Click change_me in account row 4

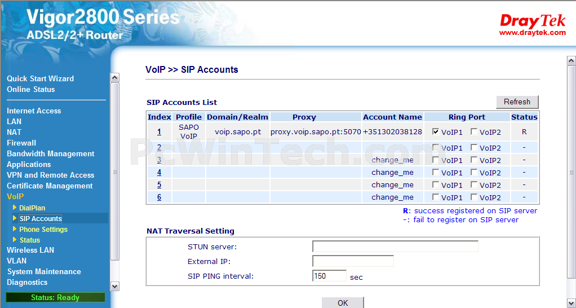392,173
